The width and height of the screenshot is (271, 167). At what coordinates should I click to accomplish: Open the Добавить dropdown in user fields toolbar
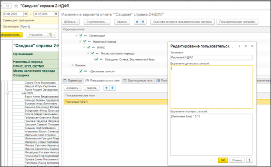[73, 88]
